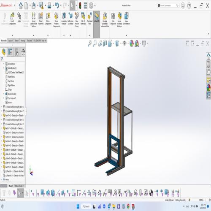Click the Exploded View icon
The height and width of the screenshot is (211, 211).
point(89,19)
